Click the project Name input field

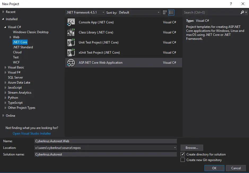coord(106,141)
